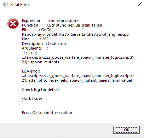The image size is (144, 138).
Task: Click the 'File : G:\Git' line
Action: 37,30
